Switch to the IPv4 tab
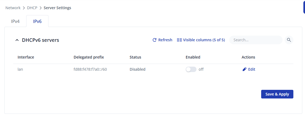The image size is (305, 116). (15, 21)
